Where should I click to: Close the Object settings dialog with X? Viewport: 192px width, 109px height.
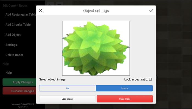coord(41,10)
